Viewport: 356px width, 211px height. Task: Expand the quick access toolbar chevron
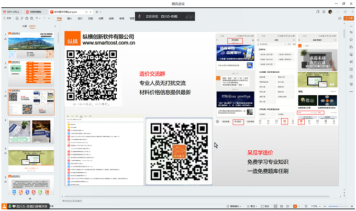pos(49,18)
